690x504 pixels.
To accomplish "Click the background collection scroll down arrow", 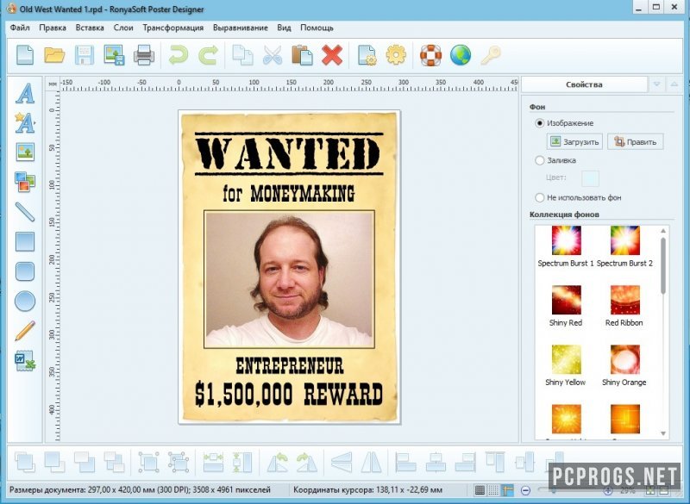I will click(663, 433).
